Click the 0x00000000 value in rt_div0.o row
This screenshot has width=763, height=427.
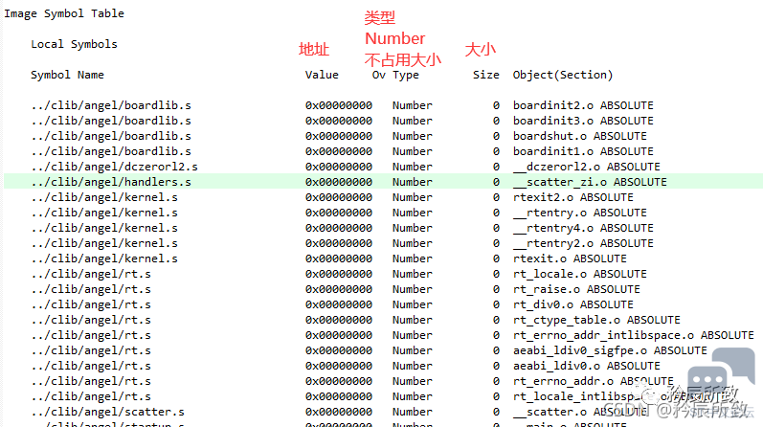[339, 304]
